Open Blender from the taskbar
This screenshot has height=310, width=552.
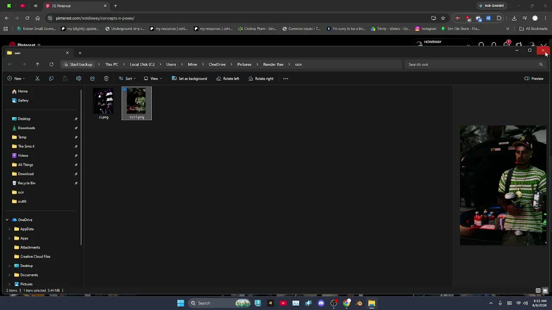tap(359, 303)
